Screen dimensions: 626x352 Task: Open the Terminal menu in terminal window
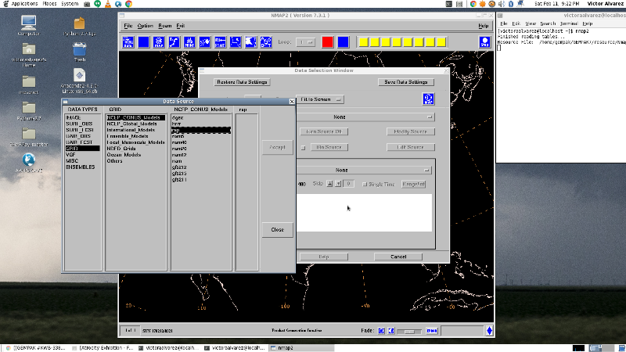tap(568, 23)
